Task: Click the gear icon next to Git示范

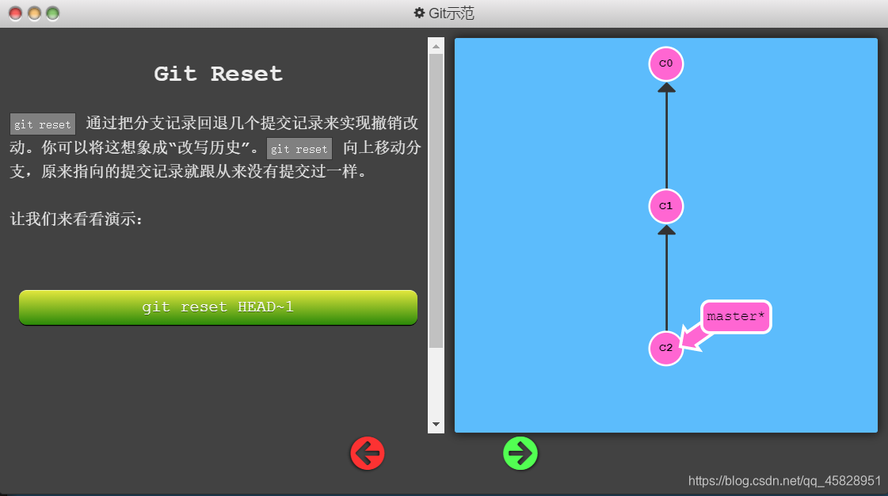Action: (417, 13)
